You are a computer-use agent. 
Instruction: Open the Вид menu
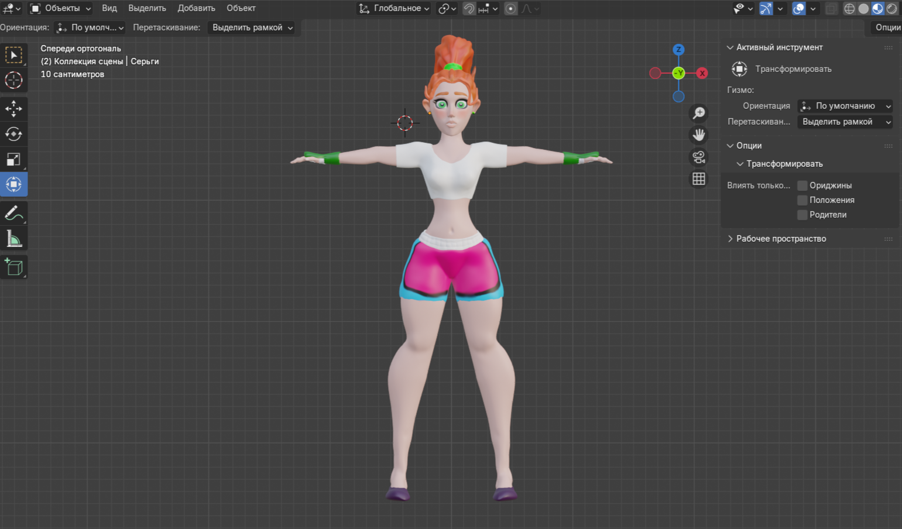coord(109,8)
